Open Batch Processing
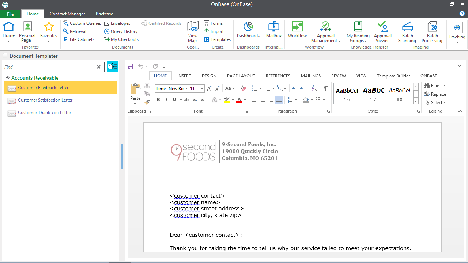Screen dimensions: 468x263 (x=432, y=32)
